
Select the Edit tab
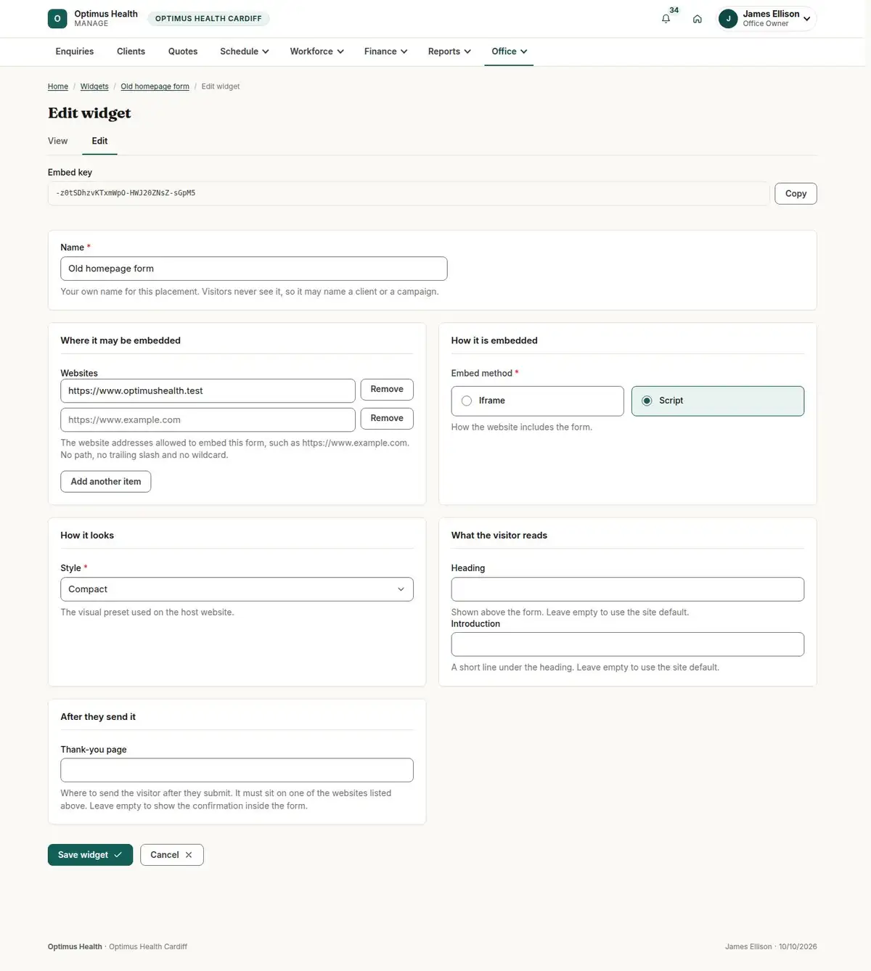(x=99, y=141)
